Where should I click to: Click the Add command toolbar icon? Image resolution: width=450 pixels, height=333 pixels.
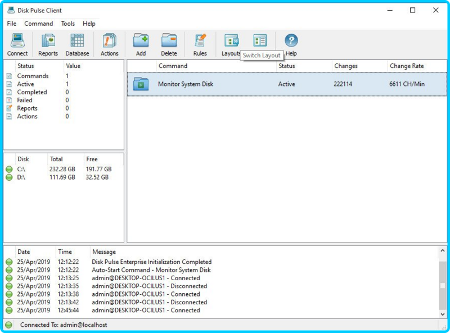pos(141,40)
